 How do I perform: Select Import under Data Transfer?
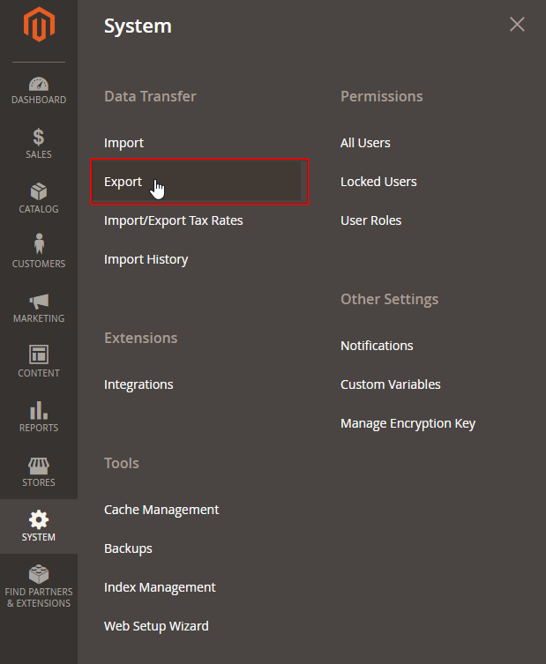123,143
